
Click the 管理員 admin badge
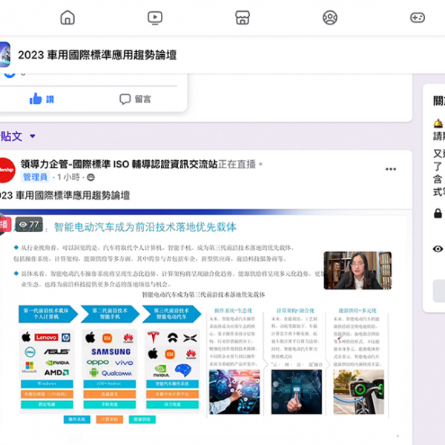coord(35,177)
